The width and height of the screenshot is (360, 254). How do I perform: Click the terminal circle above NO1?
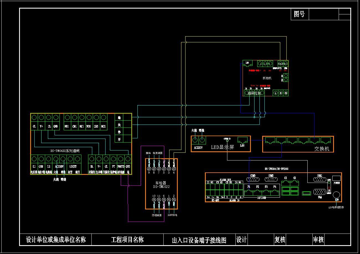point(67,118)
